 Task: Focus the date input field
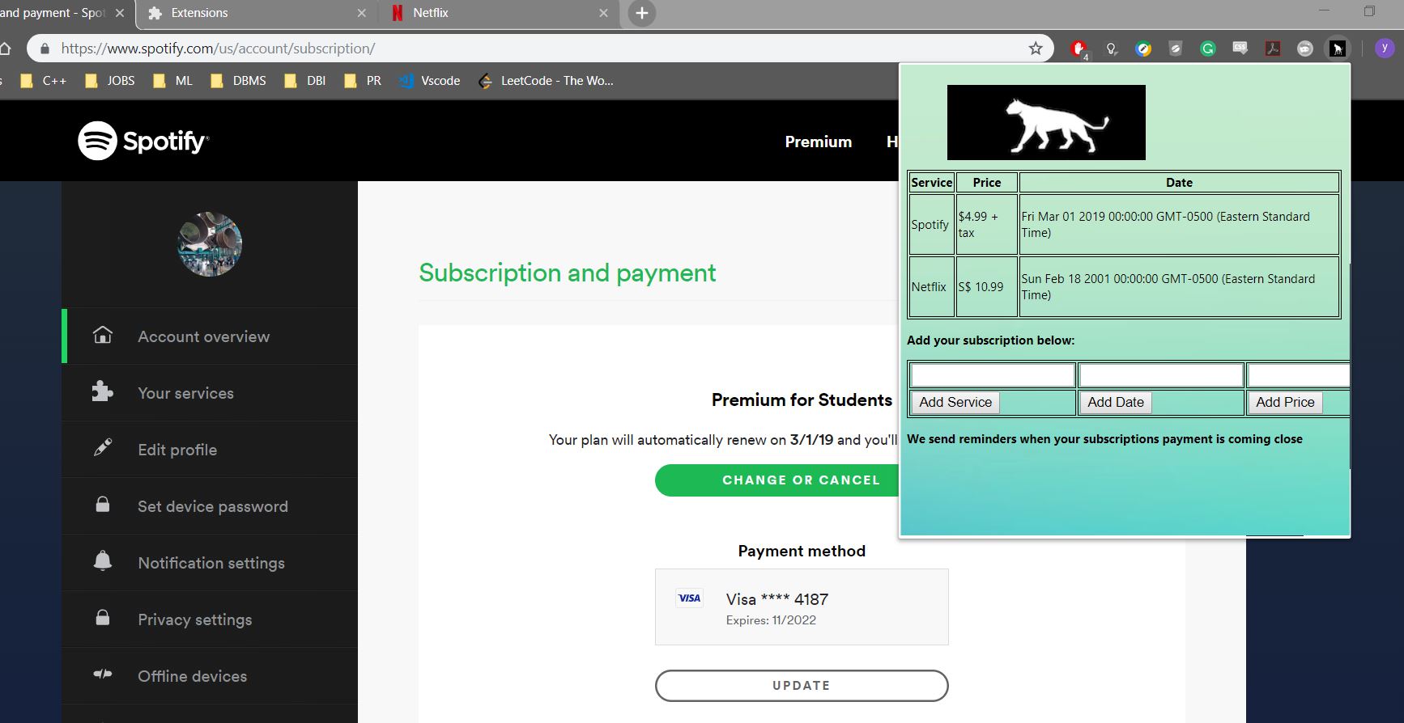point(1161,375)
